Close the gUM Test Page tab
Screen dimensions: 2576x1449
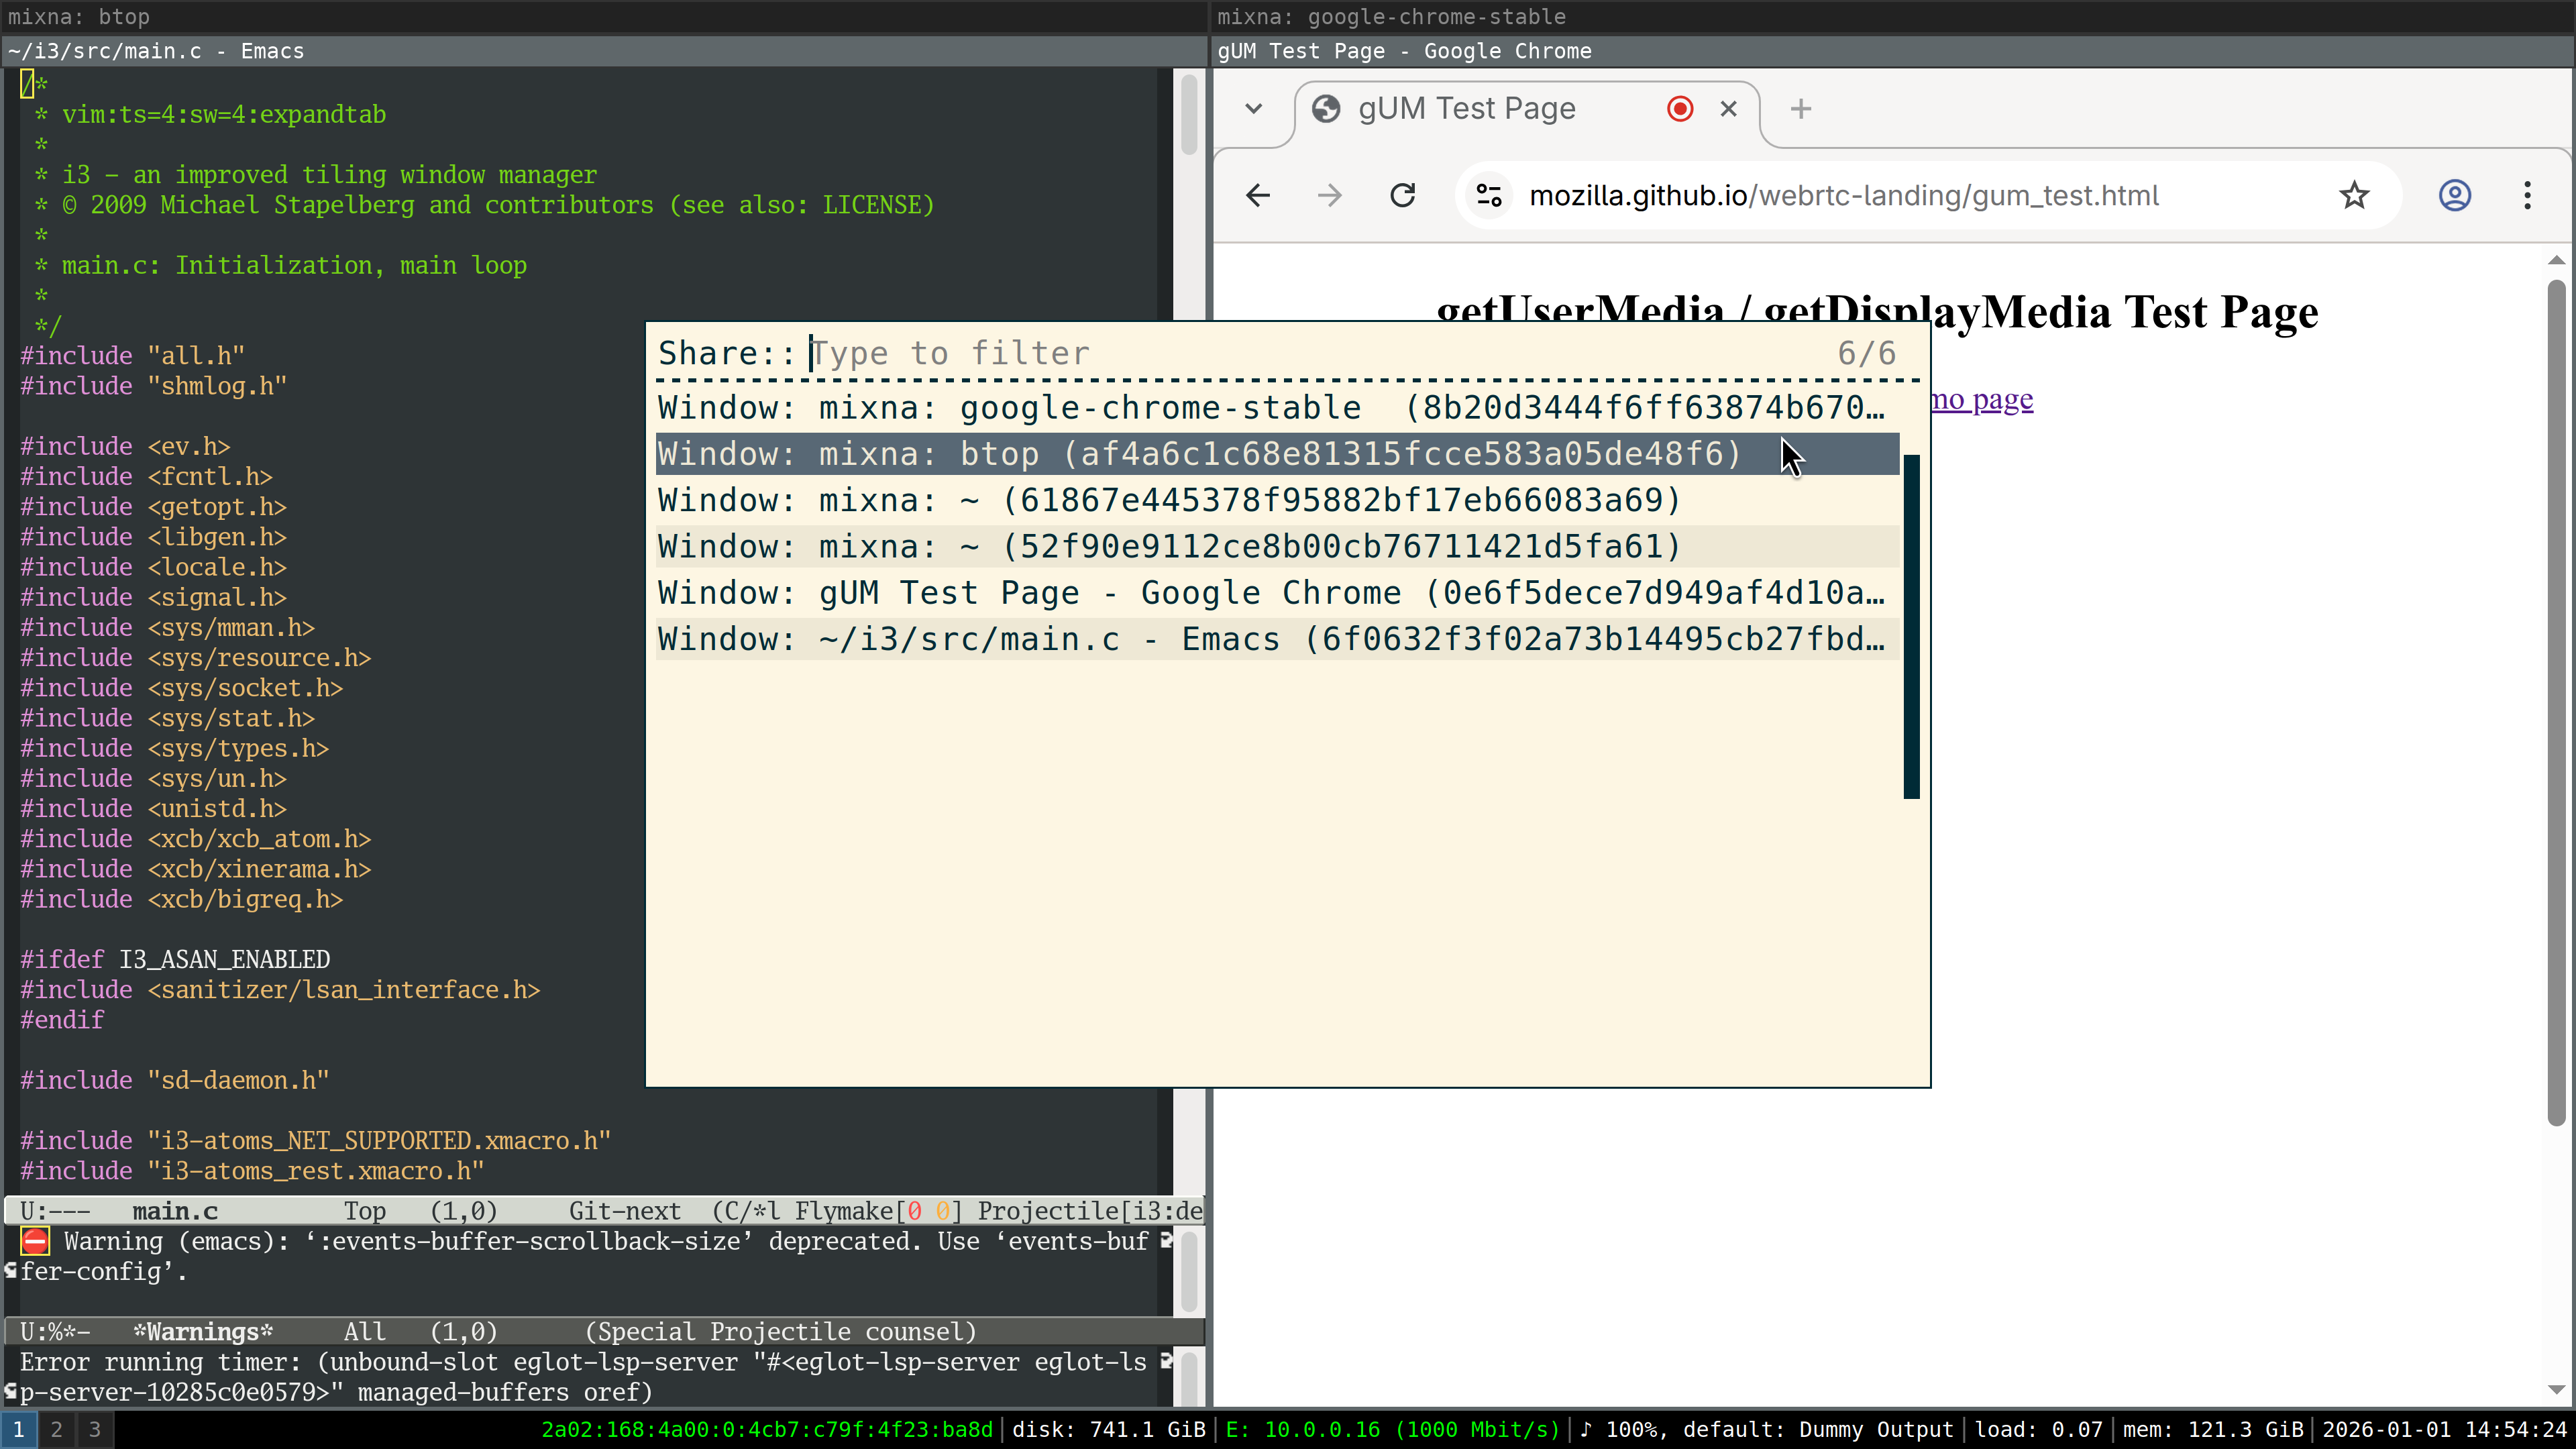(1728, 109)
